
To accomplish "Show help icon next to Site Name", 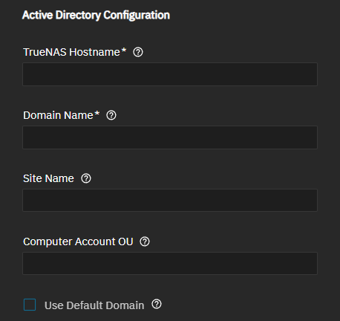I will pos(86,178).
